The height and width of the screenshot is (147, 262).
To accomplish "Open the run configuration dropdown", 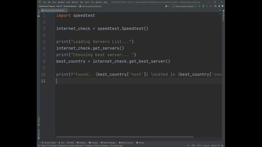I will tap(184, 6).
